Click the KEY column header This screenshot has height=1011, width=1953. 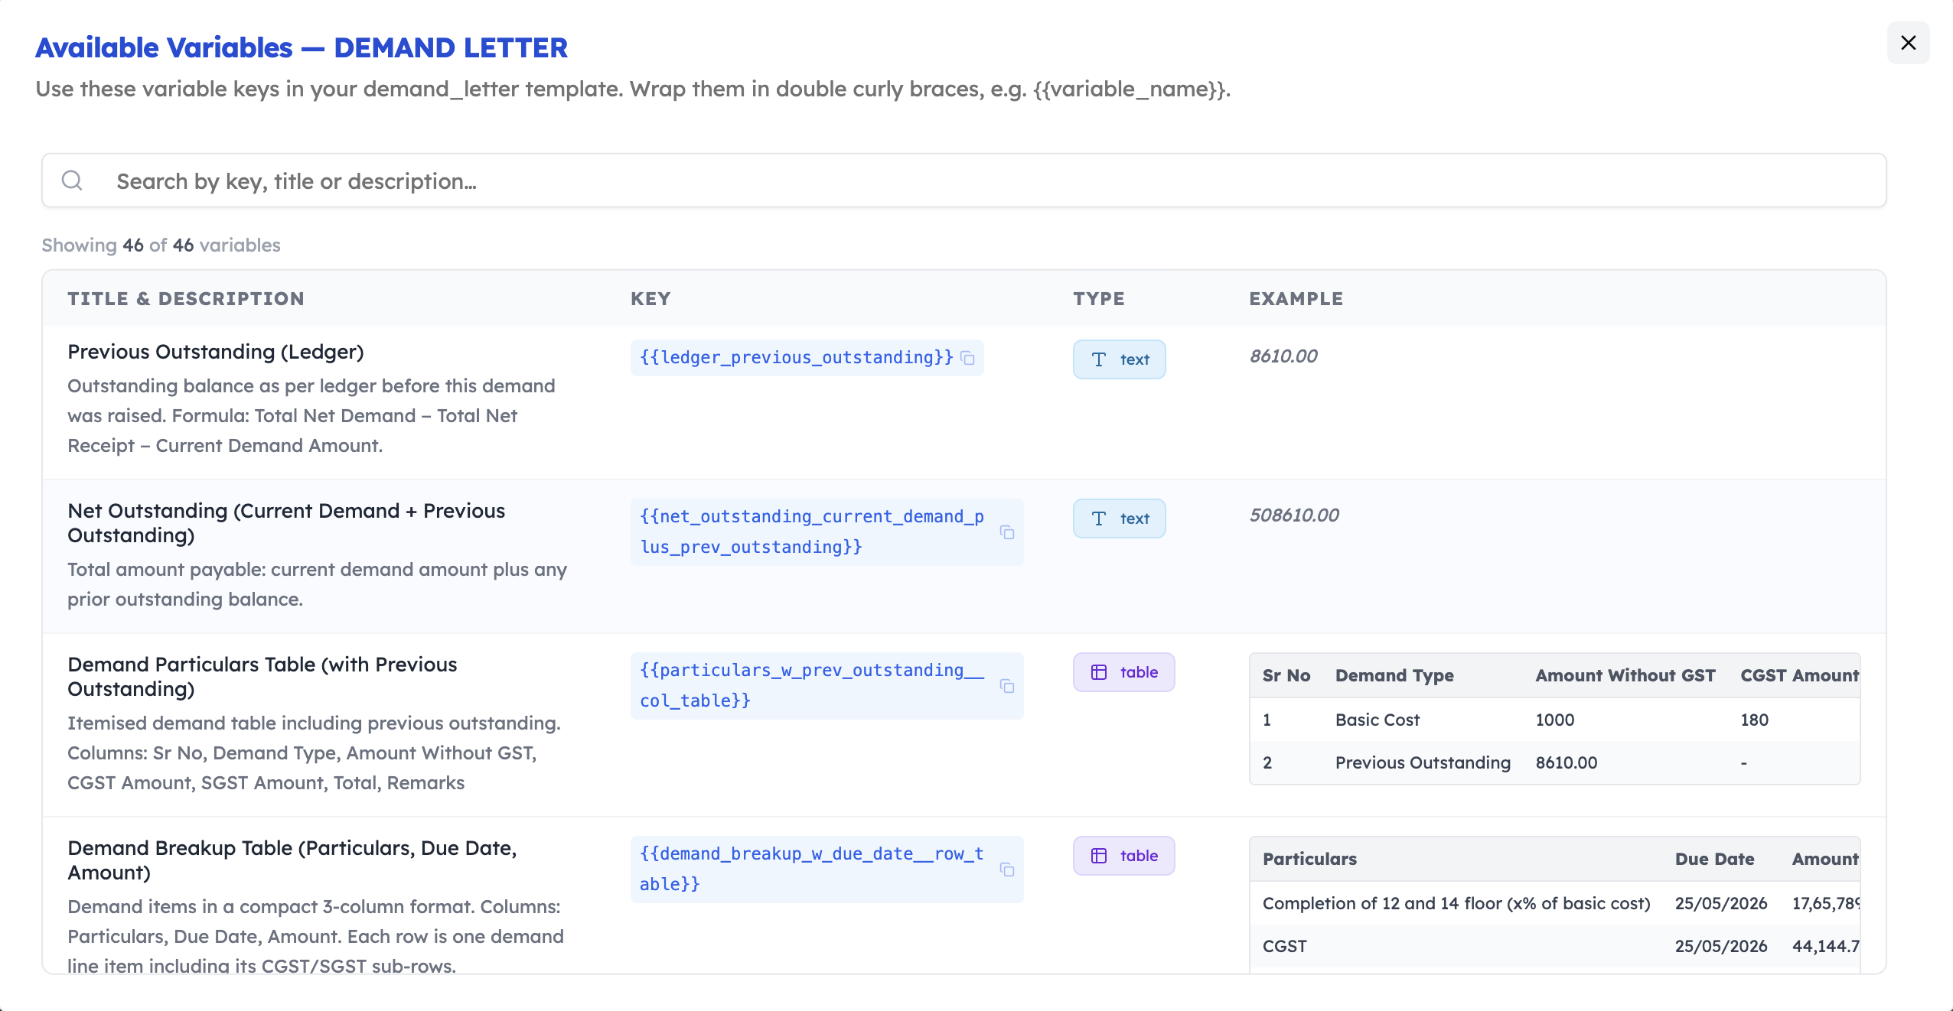651,298
